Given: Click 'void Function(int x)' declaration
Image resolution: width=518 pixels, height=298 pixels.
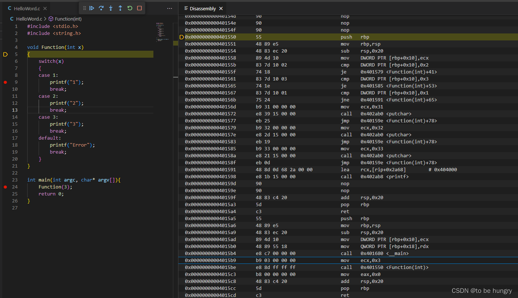Looking at the screenshot, I should tap(56, 47).
